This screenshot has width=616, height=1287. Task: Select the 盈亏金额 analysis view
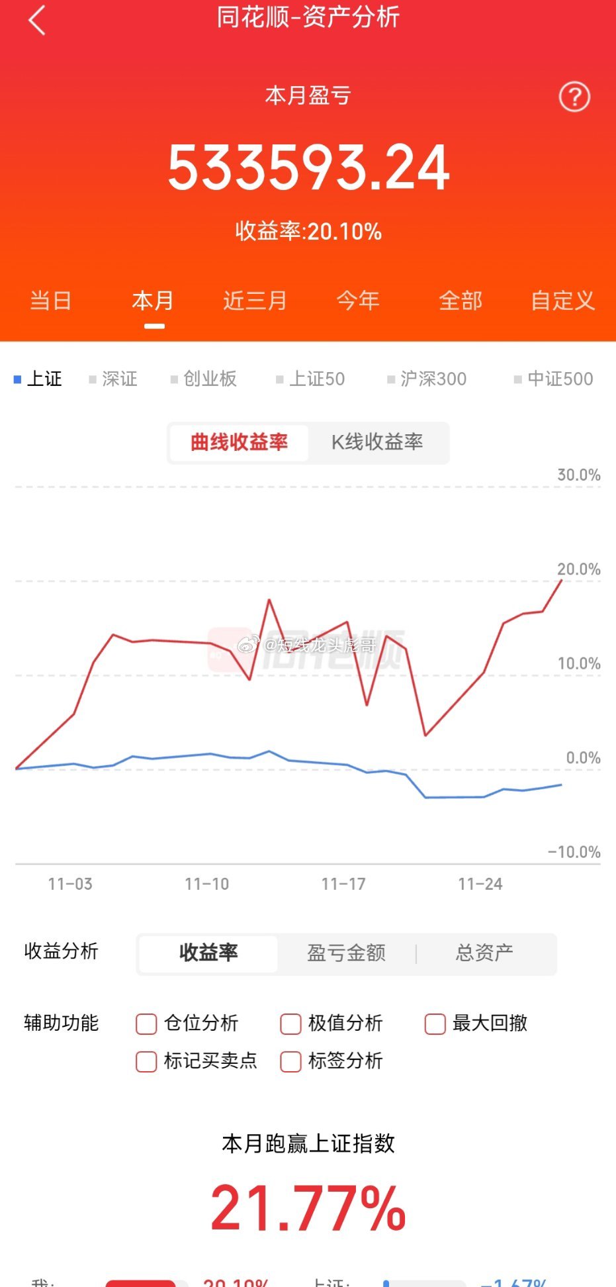click(345, 953)
